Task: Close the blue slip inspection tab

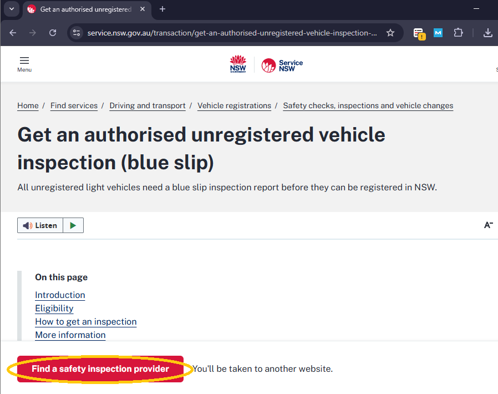Action: [143, 9]
